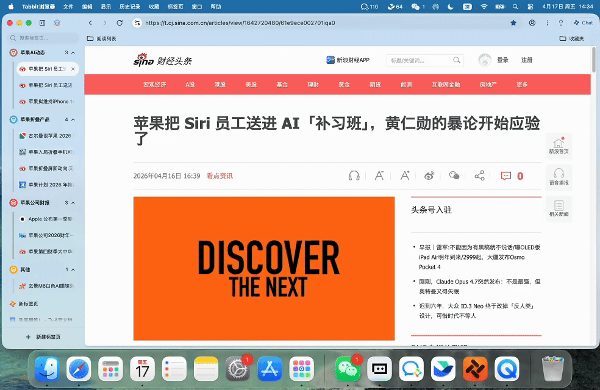Toggle the sidebar panel icon
The width and height of the screenshot is (600, 390).
(x=43, y=23)
